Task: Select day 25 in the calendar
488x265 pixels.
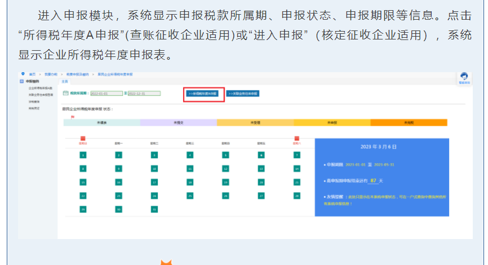Action: [x=190, y=196]
